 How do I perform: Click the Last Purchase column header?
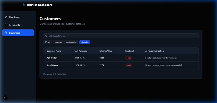81,51
